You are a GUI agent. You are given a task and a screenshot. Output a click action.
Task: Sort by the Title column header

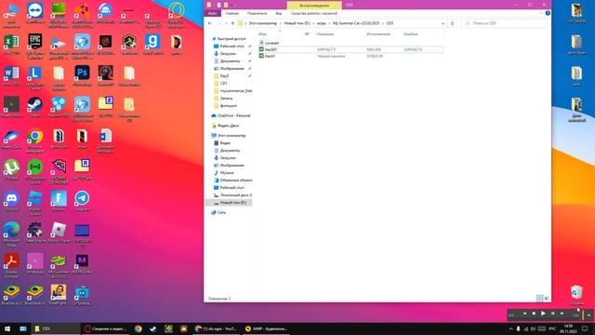(339, 34)
